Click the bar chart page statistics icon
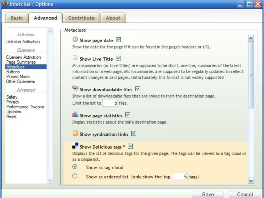The image size is (264, 198). tap(75, 115)
